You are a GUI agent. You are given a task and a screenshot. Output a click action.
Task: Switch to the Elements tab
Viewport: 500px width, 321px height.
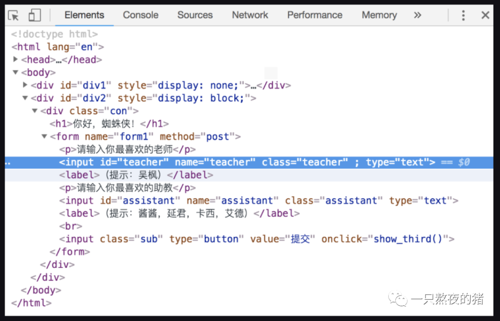coord(84,15)
